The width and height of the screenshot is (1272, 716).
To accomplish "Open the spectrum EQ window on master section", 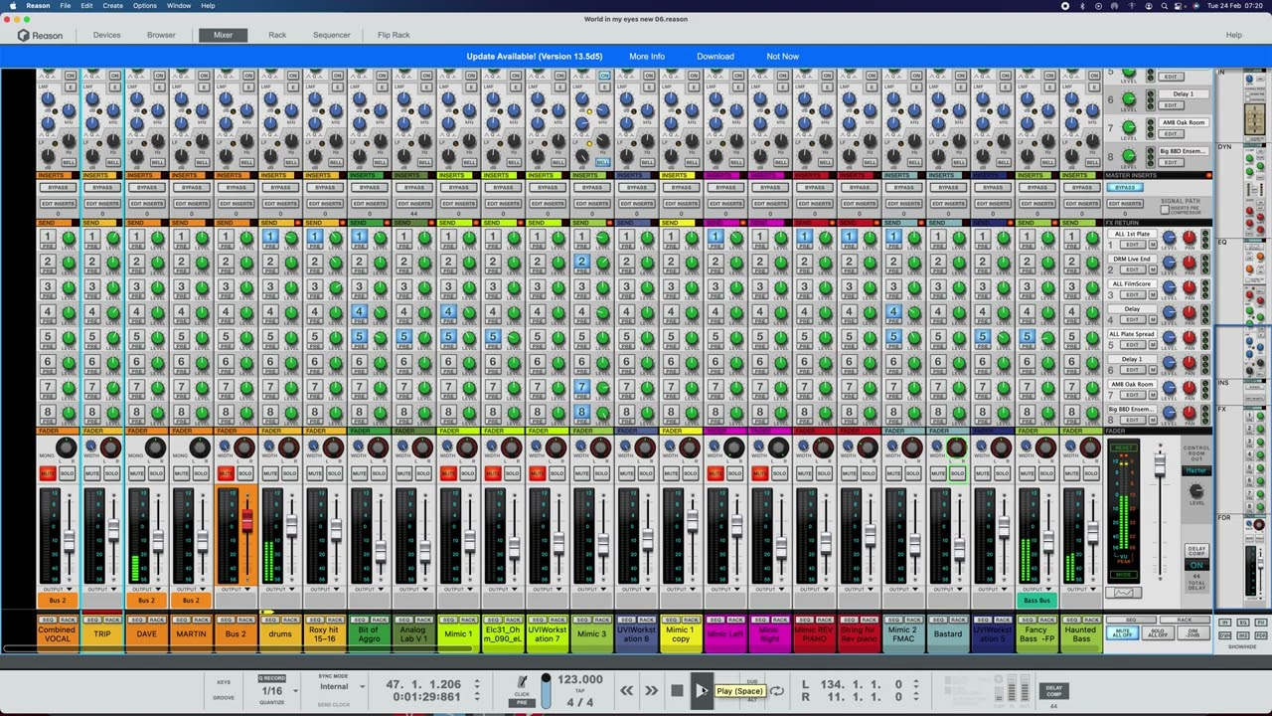I will (x=1124, y=594).
